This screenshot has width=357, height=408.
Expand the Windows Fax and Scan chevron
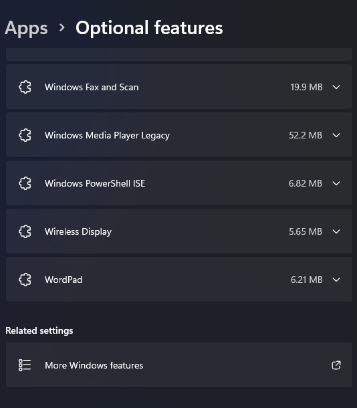(x=336, y=87)
